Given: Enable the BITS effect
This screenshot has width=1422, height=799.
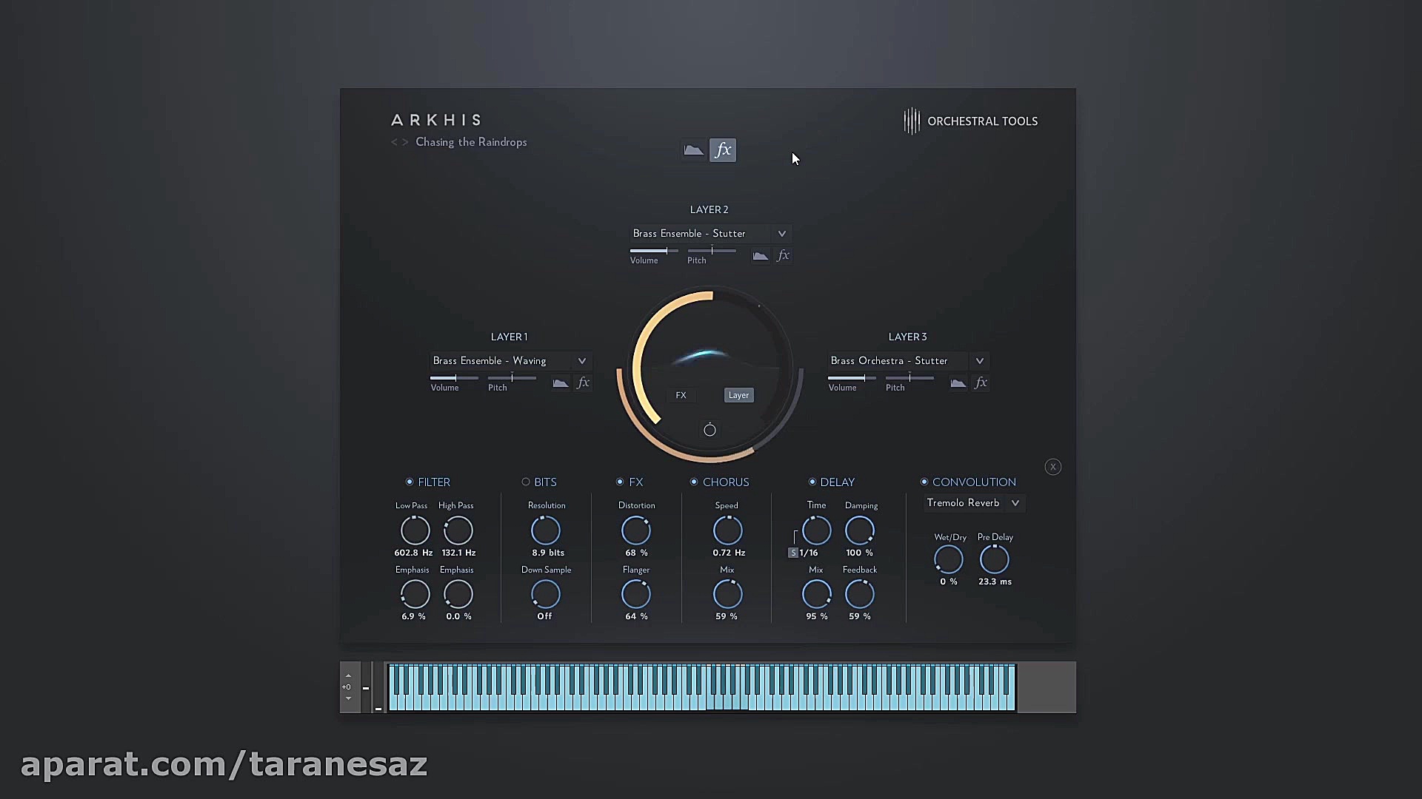Looking at the screenshot, I should pyautogui.click(x=525, y=482).
